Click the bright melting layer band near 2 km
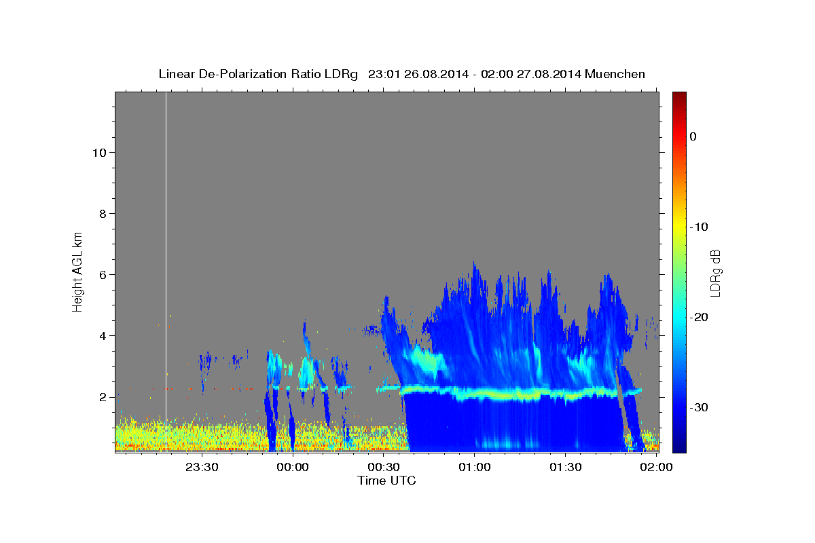 point(509,393)
